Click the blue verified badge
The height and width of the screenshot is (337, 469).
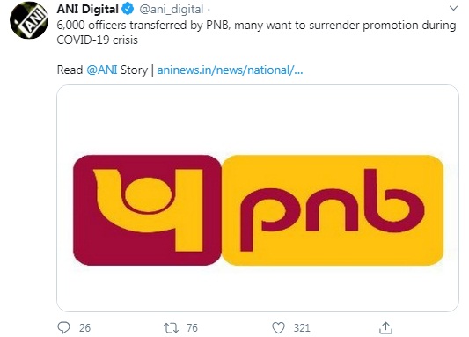(128, 10)
